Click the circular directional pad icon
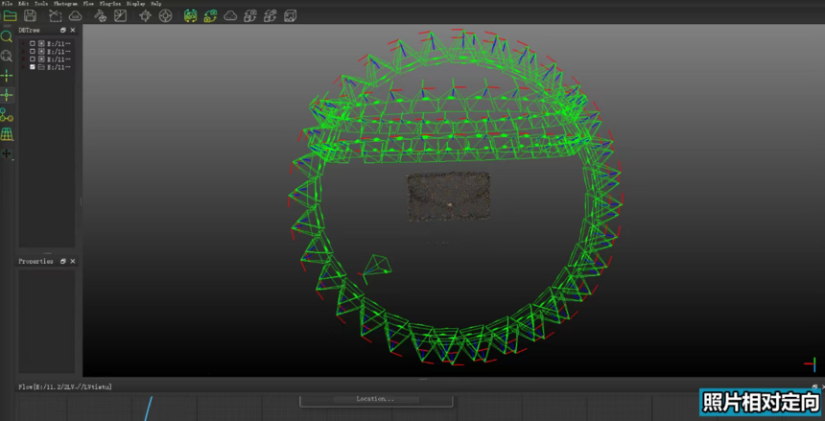This screenshot has width=825, height=421. coord(165,15)
